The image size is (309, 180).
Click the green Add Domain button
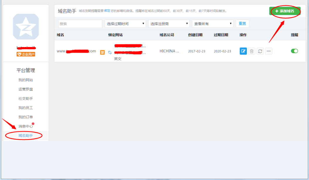285,11
